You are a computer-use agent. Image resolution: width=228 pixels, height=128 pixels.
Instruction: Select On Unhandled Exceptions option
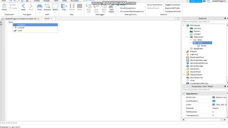[118, 11]
